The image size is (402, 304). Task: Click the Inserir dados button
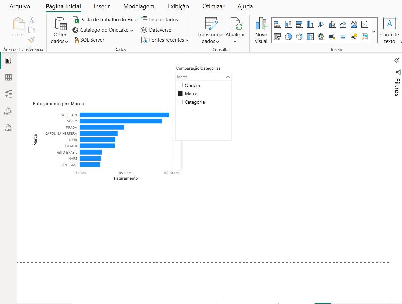point(159,20)
